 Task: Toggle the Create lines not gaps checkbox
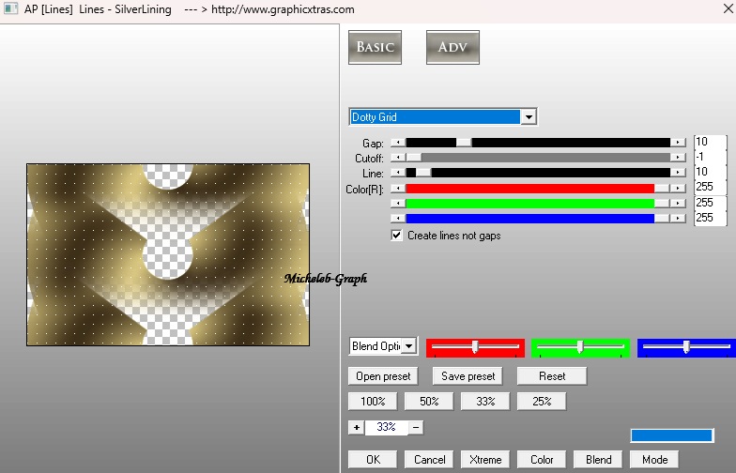(x=397, y=236)
